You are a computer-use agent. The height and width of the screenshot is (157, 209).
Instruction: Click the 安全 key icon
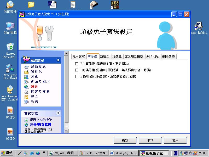click(26, 97)
